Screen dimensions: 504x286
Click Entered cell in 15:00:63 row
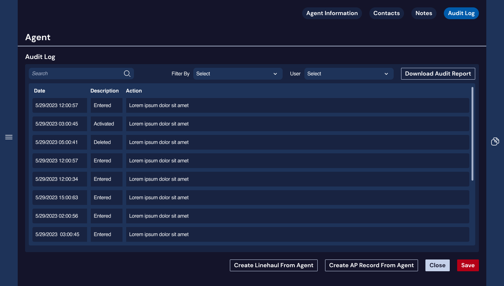(x=107, y=198)
